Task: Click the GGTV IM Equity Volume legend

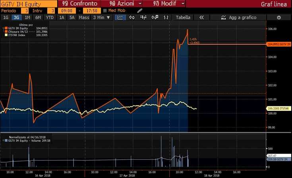Action: click(29, 140)
